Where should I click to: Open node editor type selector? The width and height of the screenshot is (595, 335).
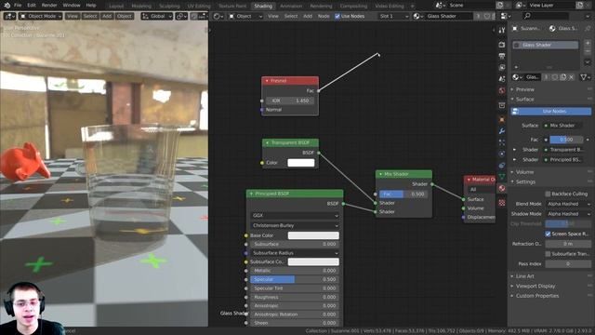point(218,17)
